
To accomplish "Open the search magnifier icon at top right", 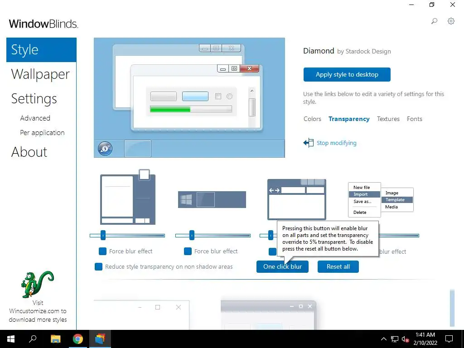I will coord(434,21).
